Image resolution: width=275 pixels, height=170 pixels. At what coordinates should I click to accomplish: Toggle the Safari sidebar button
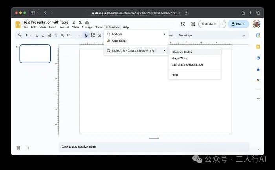click(33, 13)
